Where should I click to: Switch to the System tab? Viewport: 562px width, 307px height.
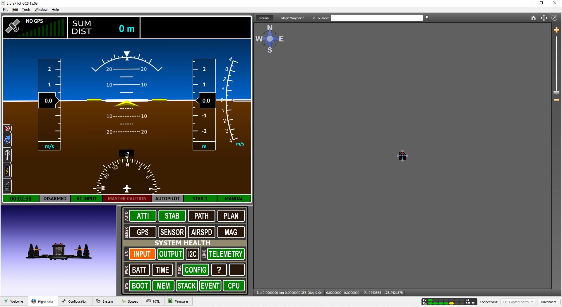pos(105,301)
